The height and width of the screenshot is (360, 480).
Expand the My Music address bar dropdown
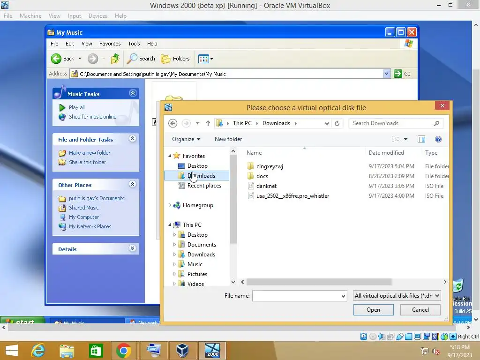(x=386, y=74)
